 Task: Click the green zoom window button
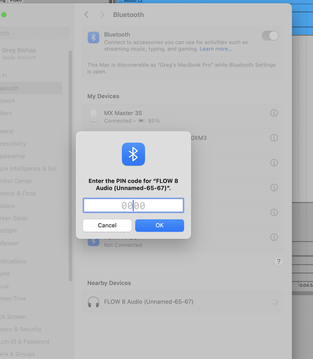tap(4, 15)
